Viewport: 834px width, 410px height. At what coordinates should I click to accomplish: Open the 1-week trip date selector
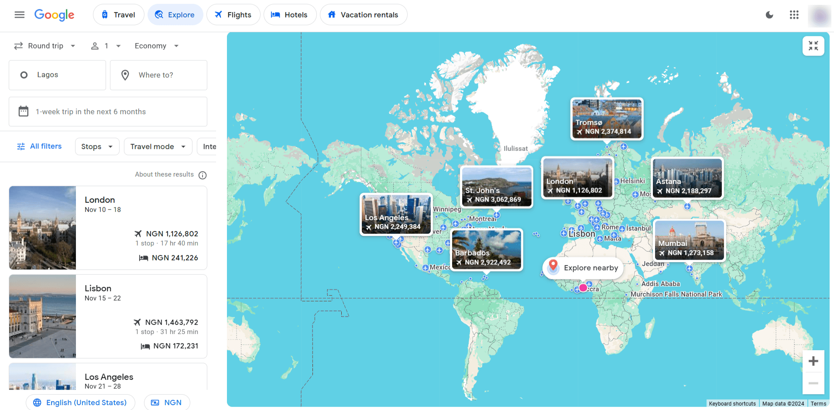point(108,112)
